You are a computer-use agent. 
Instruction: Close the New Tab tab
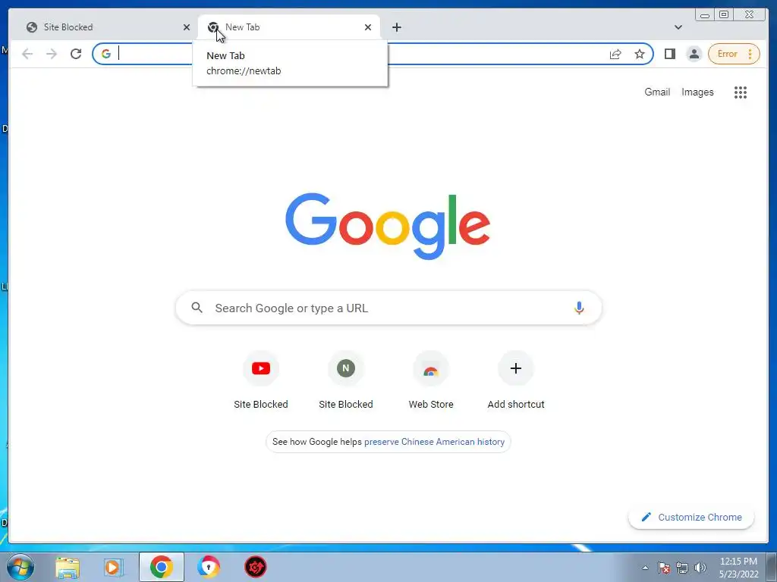point(368,27)
